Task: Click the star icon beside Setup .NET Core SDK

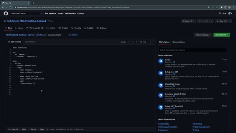Action: 223,106
